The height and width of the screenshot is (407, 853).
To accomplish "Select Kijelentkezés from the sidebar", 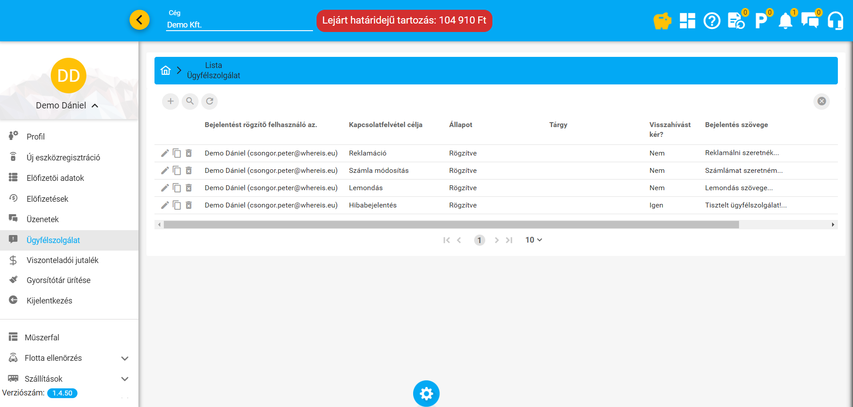I will point(49,301).
